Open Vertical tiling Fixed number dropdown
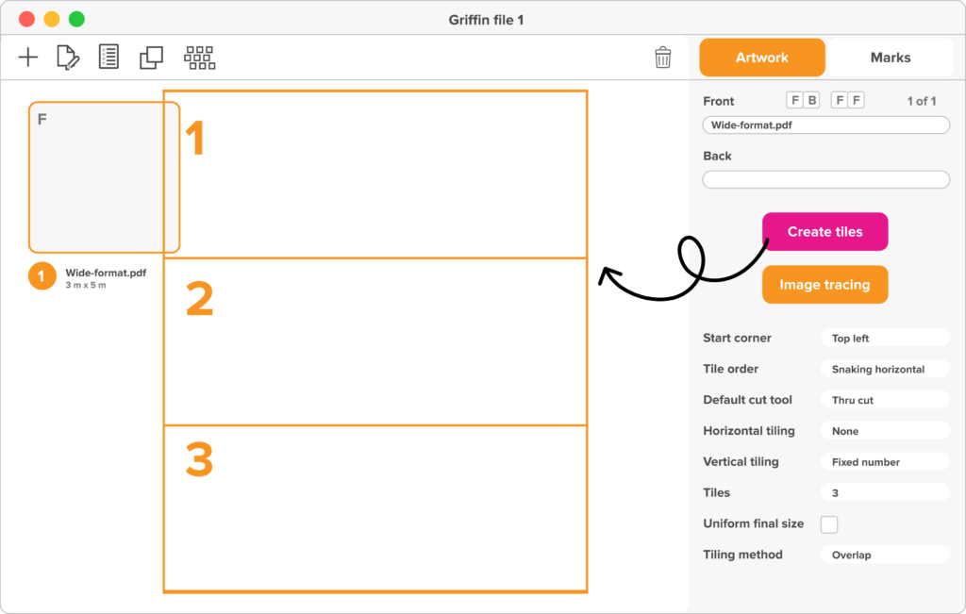Image resolution: width=966 pixels, height=614 pixels. (885, 462)
